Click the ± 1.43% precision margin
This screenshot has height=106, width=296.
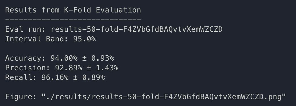point(103,68)
